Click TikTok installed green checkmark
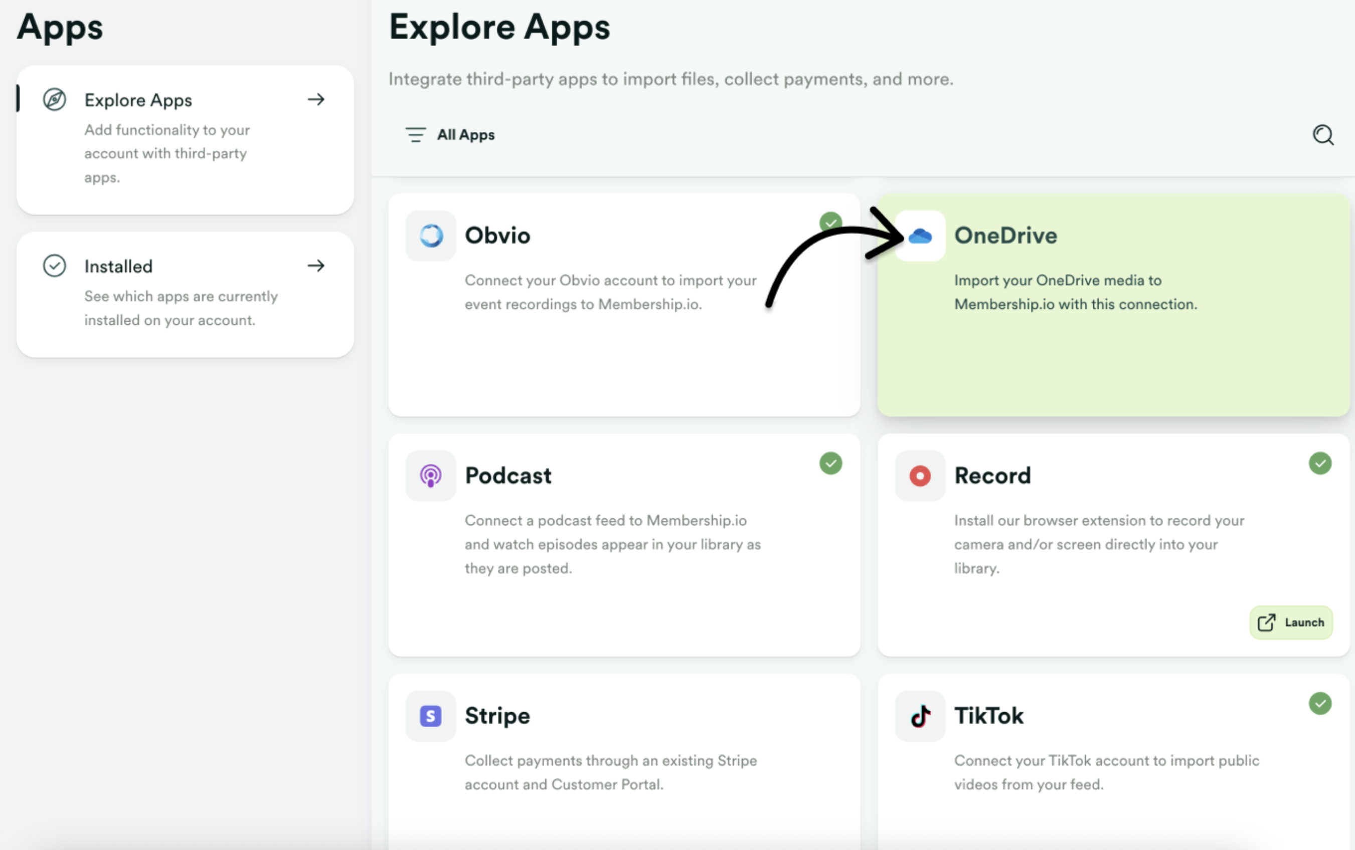1355x850 pixels. click(x=1320, y=703)
